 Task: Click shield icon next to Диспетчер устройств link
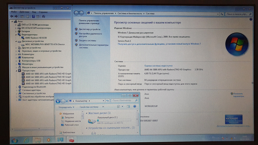click(x=76, y=29)
